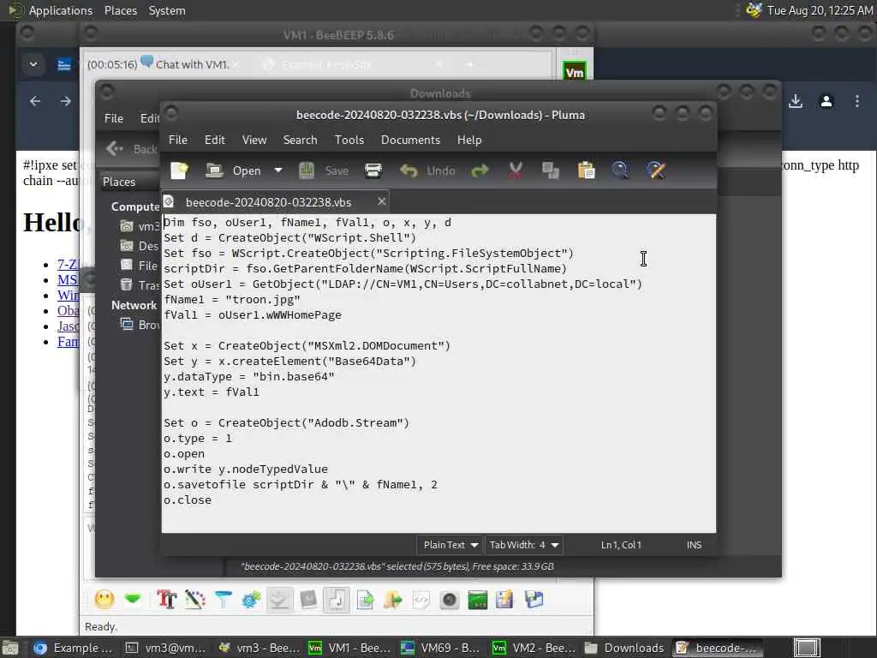Open File menu in Downloads window
The image size is (877, 658).
[x=114, y=118]
